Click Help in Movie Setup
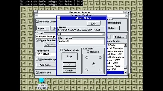Image resolution: width=163 pixels, height=91 pixels. click(93, 23)
